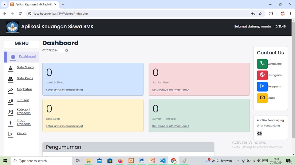This screenshot has width=295, height=165.
Task: Open the browser Extensions puzzle icon
Action: 271,13
